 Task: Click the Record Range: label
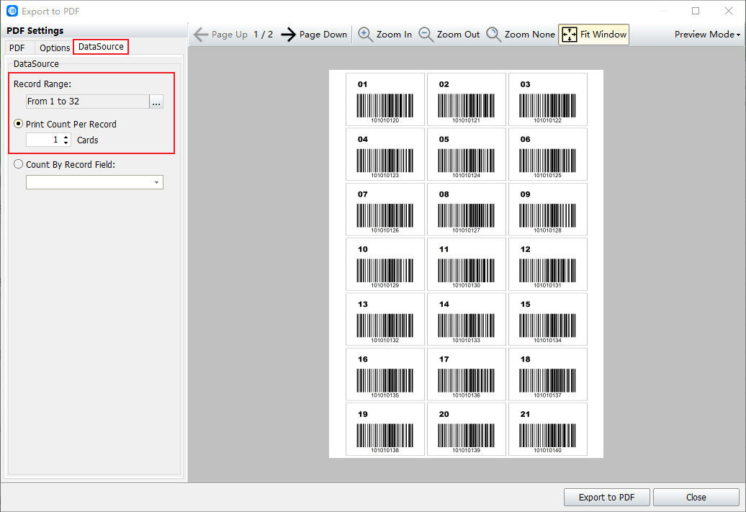pos(42,84)
